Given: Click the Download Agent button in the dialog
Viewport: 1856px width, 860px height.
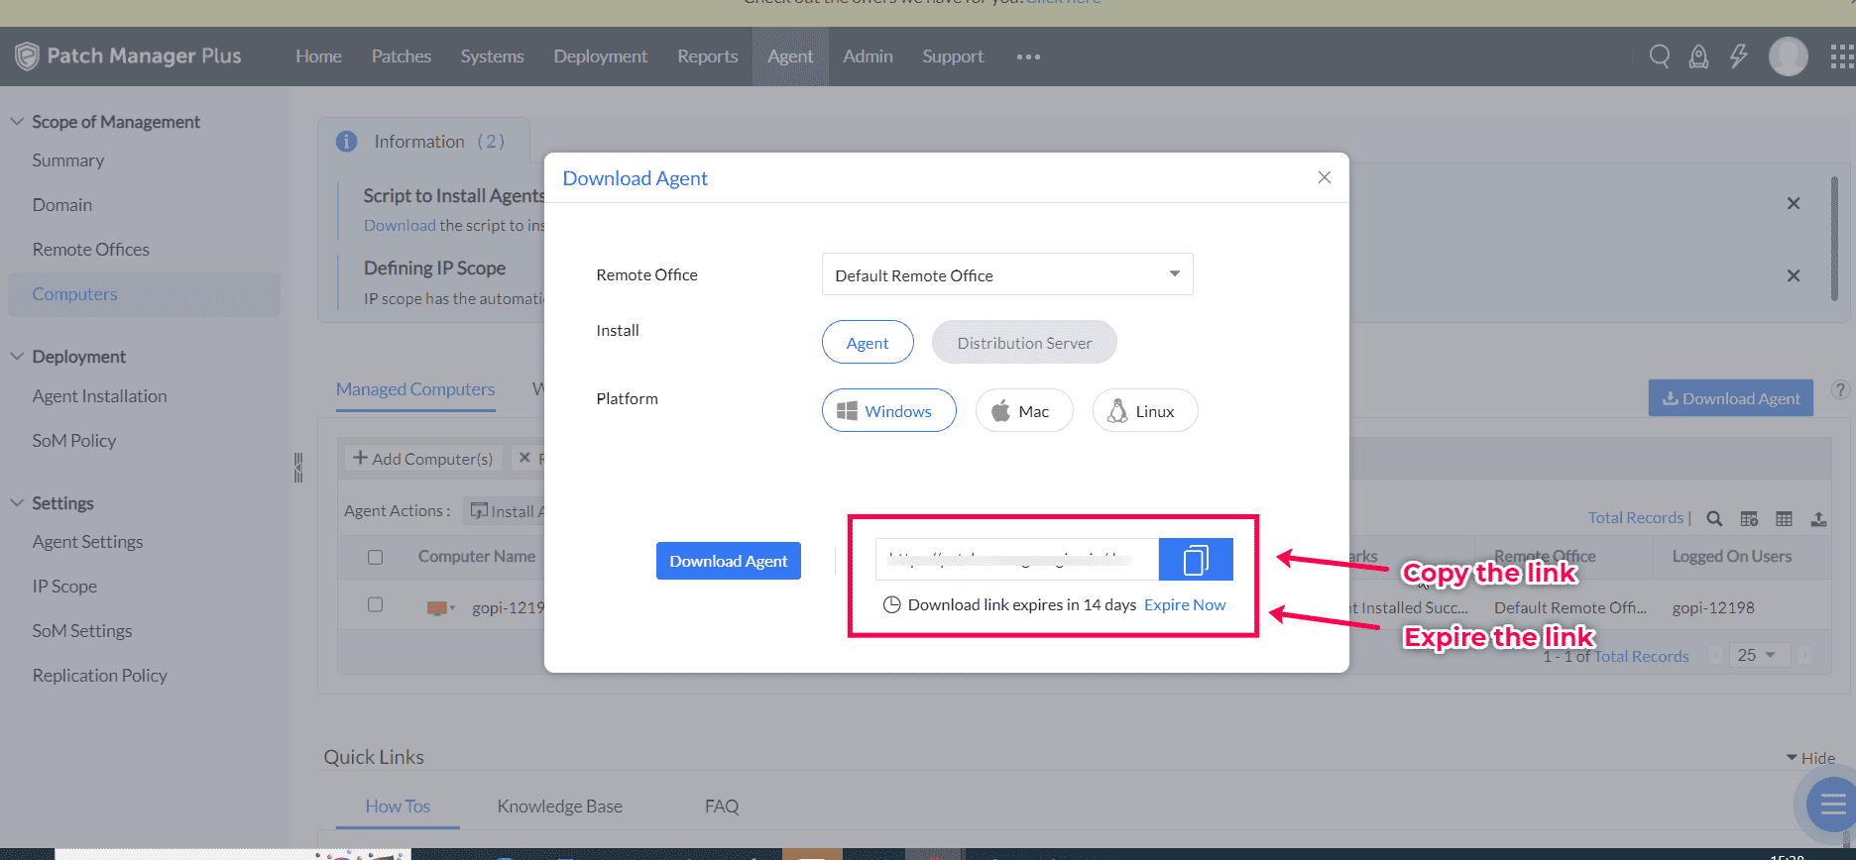Looking at the screenshot, I should click(x=729, y=561).
